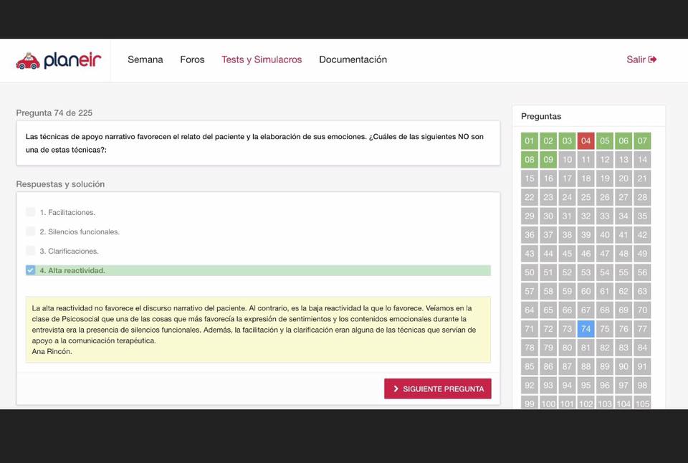
Task: Select question 18 in the grid
Action: pos(586,178)
